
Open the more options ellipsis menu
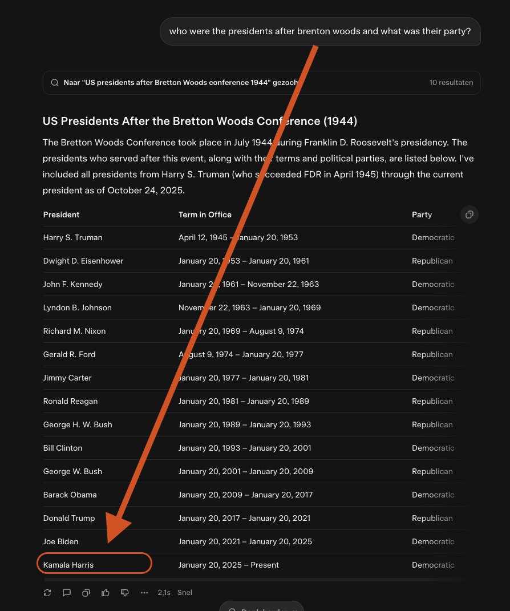(144, 593)
